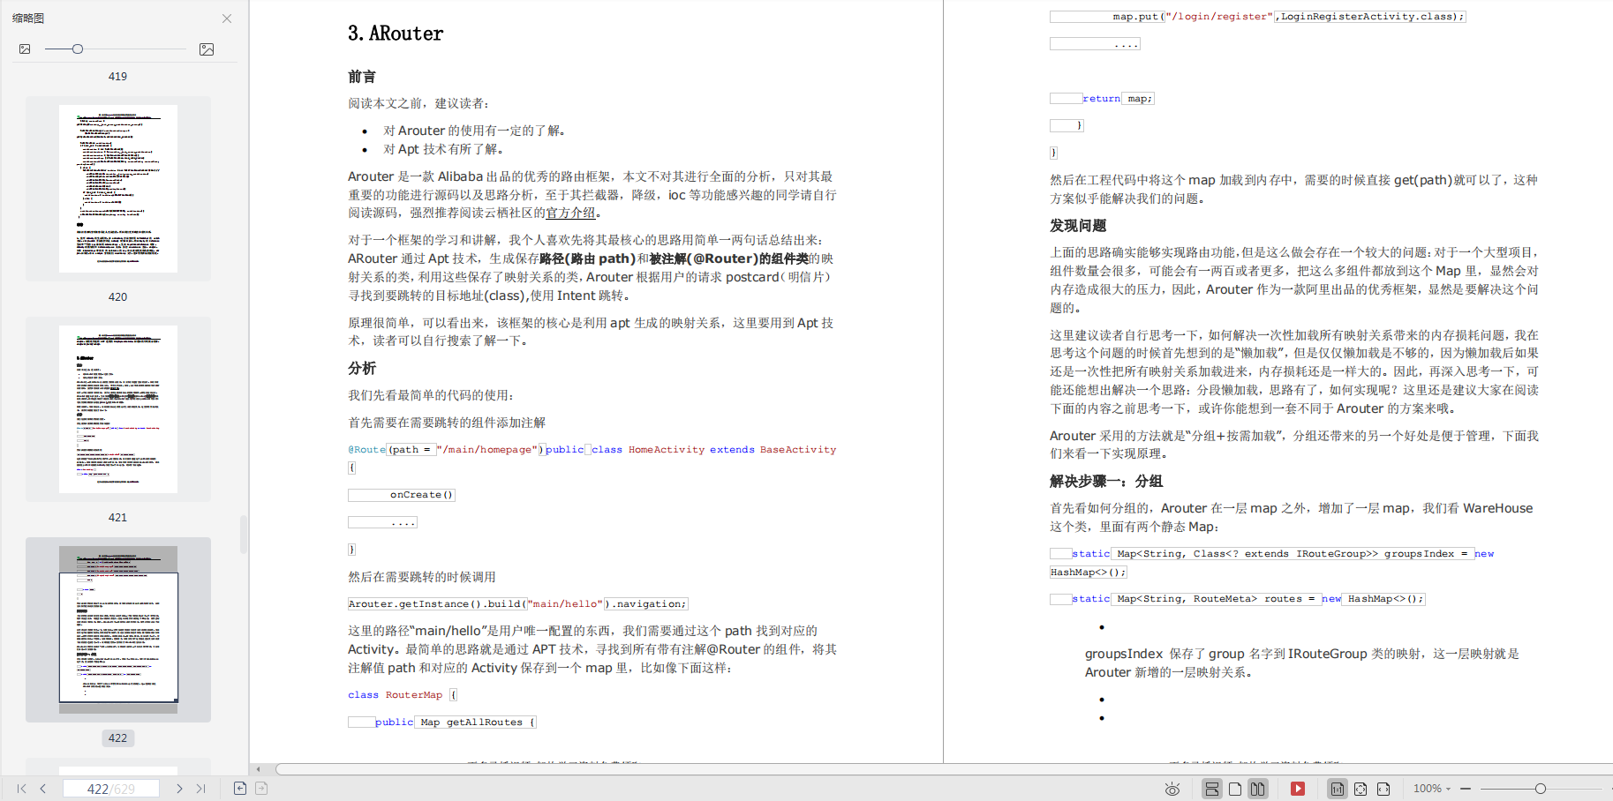Click the map.put "/login/register" code line
Screen dimensions: 1613x801
pyautogui.click(x=1257, y=17)
